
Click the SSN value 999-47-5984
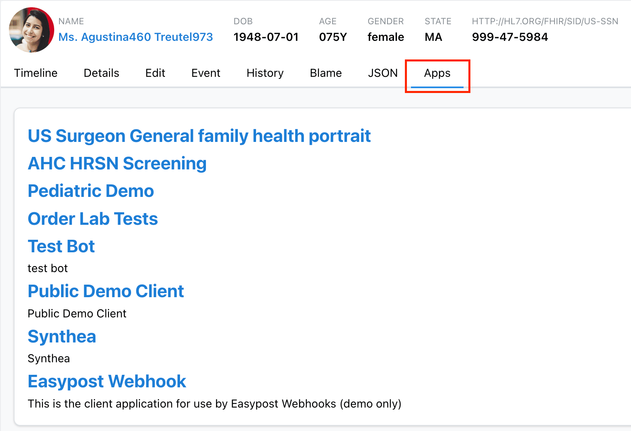pos(510,37)
